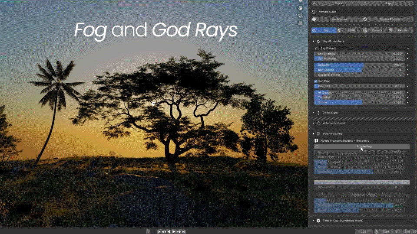This screenshot has height=234, width=417.
Task: Click the Export button
Action: [x=388, y=3]
